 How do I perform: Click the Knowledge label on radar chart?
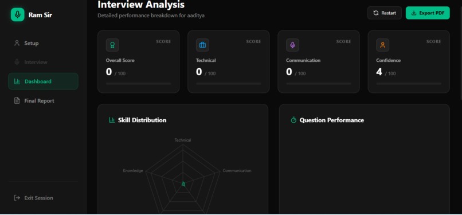pyautogui.click(x=133, y=170)
